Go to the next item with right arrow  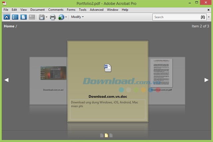[206, 80]
